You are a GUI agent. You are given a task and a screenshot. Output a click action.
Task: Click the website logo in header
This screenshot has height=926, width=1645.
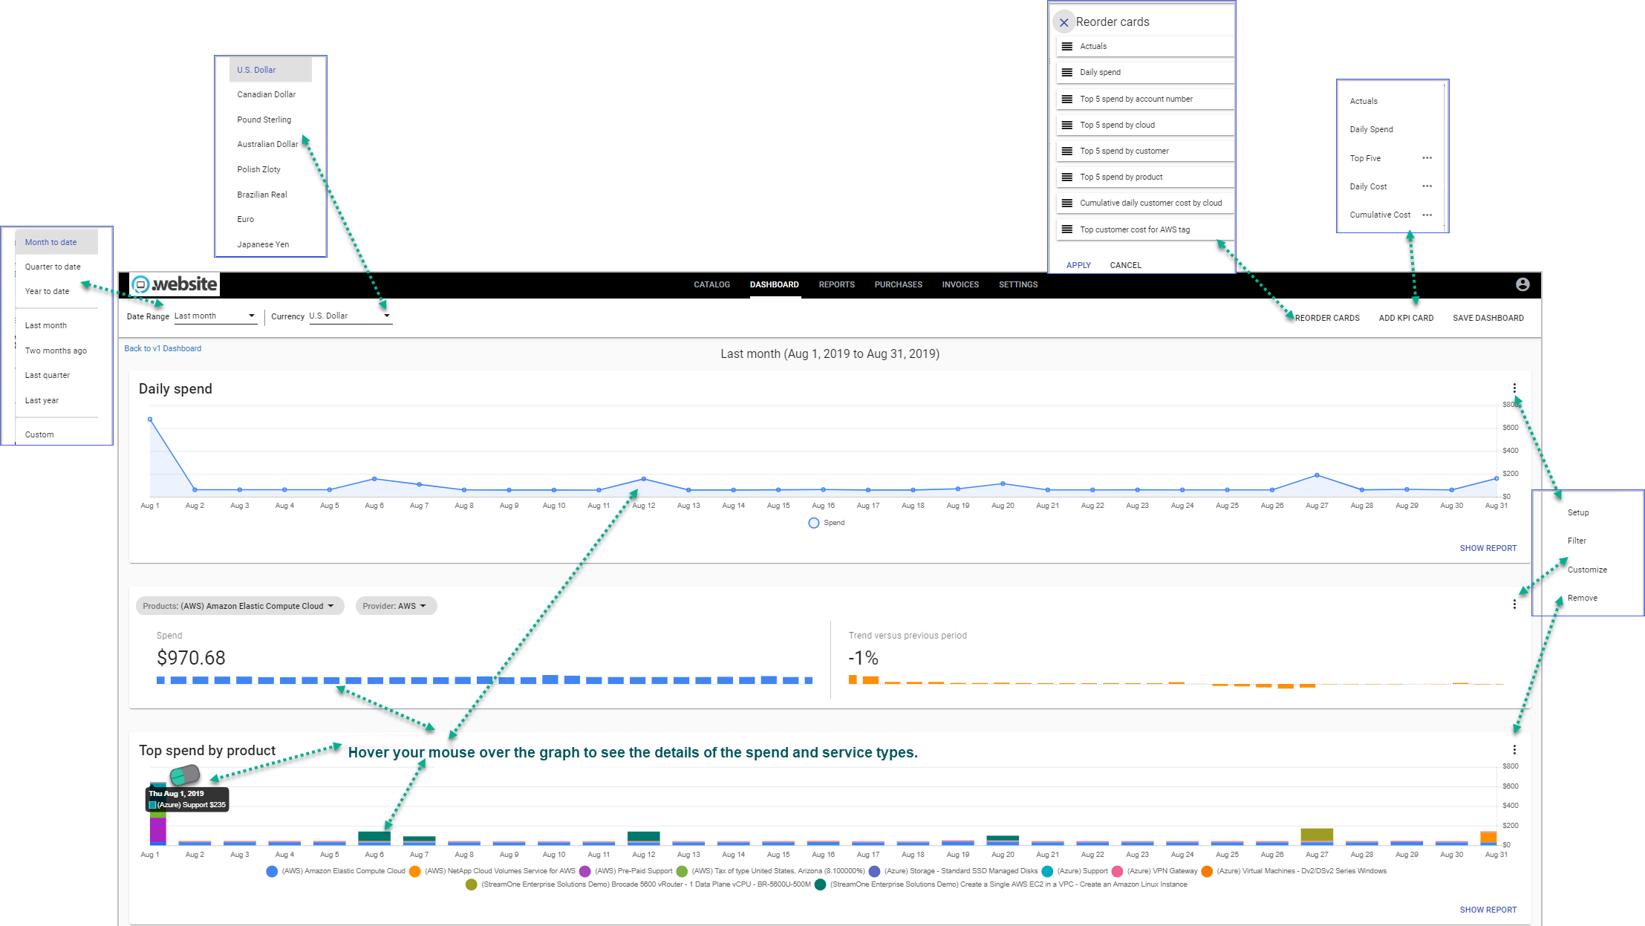(x=175, y=284)
